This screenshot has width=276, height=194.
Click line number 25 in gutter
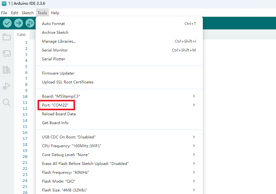coord(25,187)
